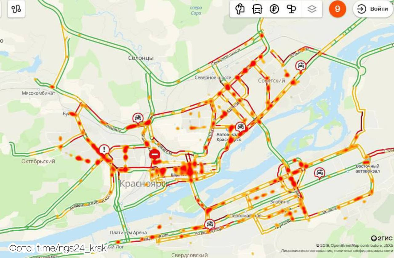
Task: Open the exclamation warning marker near Октябрьский
Action: coord(104,150)
